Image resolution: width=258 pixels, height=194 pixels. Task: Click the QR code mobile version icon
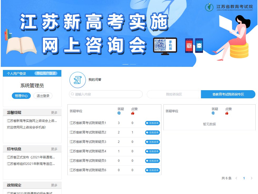coord(165,45)
